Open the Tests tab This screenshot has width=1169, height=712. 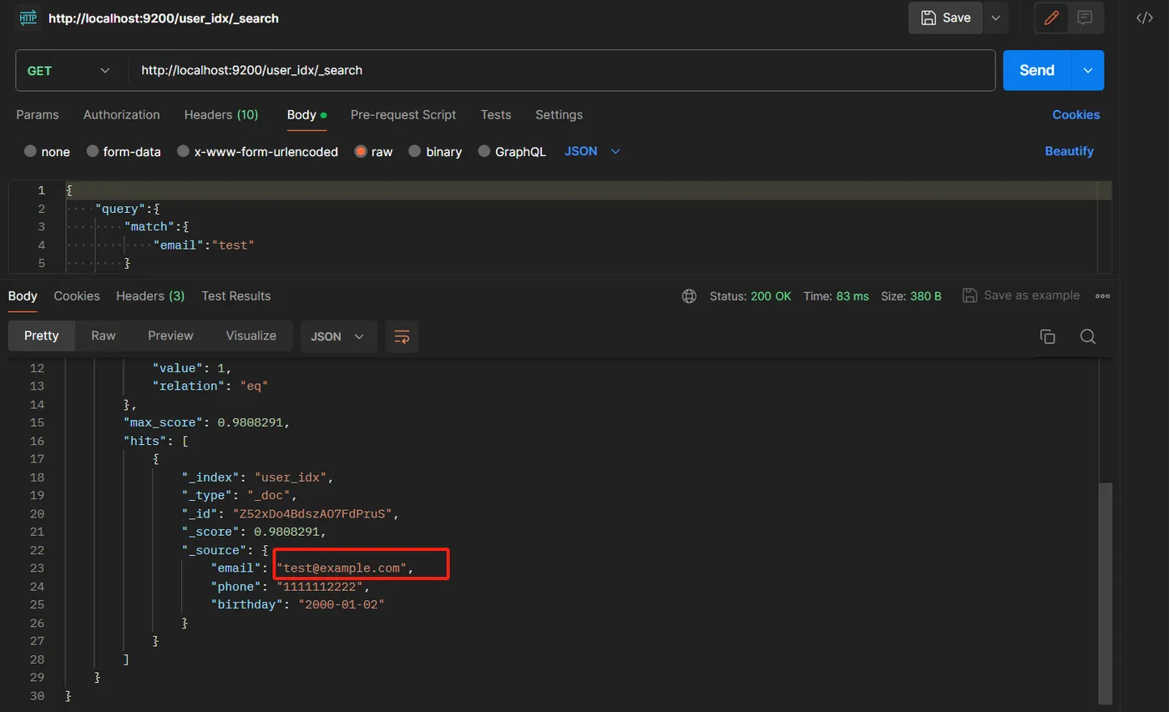coord(496,114)
